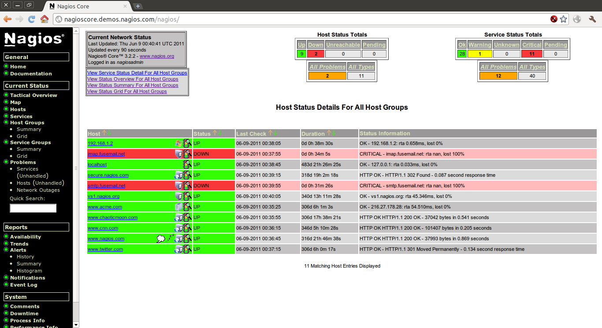Go to browser home page icon
The image size is (602, 328).
coord(44,19)
